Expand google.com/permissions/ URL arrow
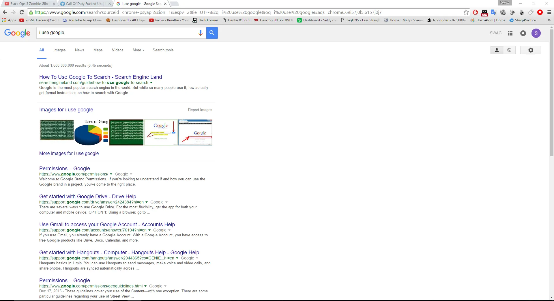 pos(111,174)
